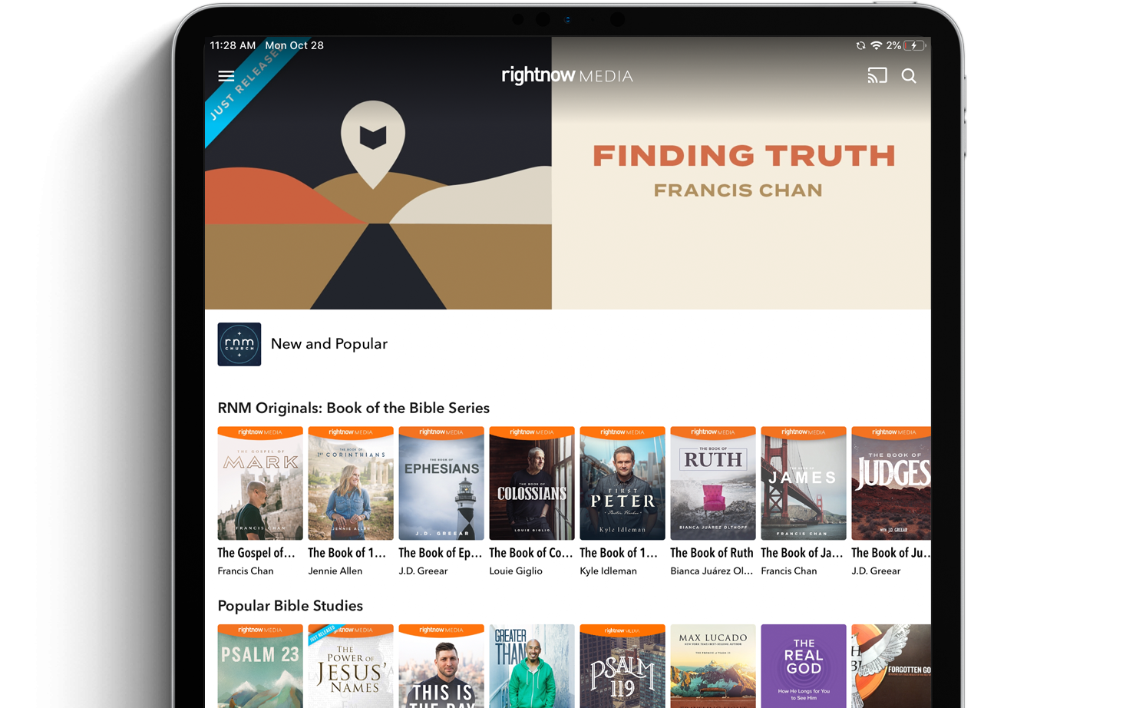Viewport: 1136px width, 708px height.
Task: Tap the Mon Oct 28 date
Action: [294, 45]
